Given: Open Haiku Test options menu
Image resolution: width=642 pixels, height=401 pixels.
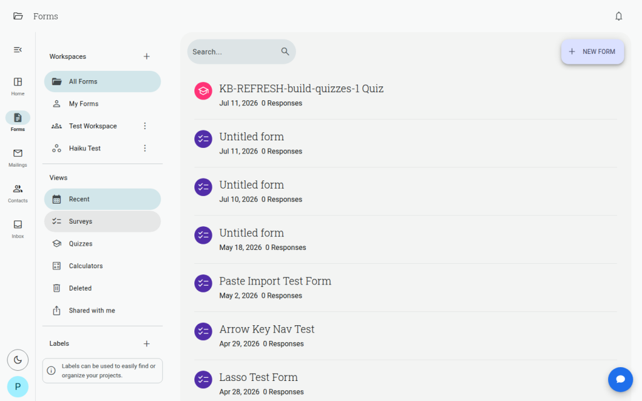Looking at the screenshot, I should [x=145, y=148].
